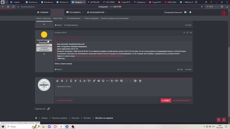This screenshot has height=129, width=230.
Task: Open ПОЛЬЗОВАТЕЛИ menu item
Action: pos(96,12)
